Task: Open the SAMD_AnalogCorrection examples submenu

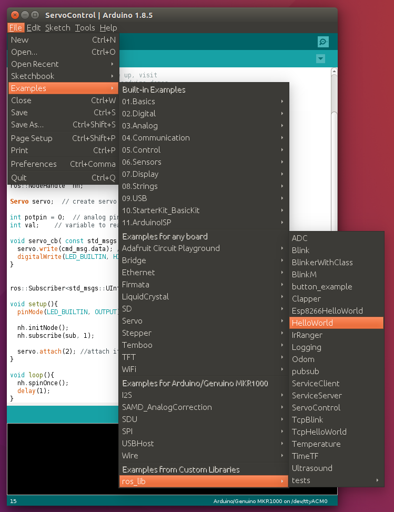Action: (x=204, y=407)
